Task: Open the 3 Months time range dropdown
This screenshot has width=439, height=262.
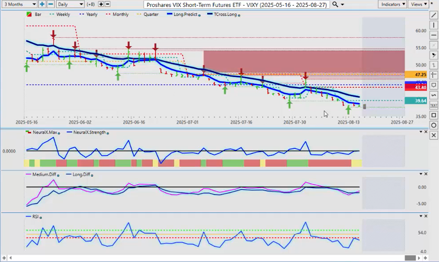Action: (x=20, y=4)
